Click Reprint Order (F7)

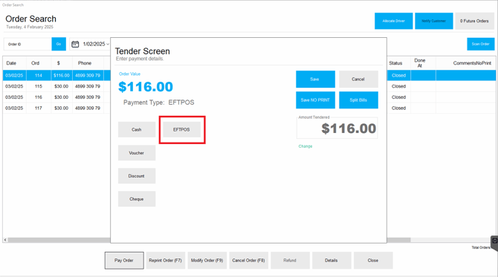(x=166, y=260)
